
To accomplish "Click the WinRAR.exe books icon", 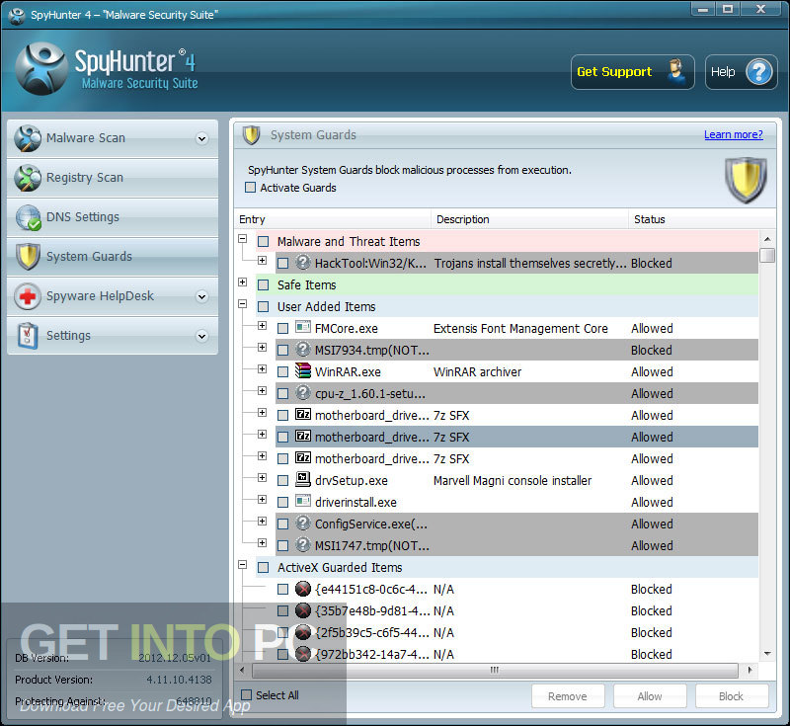I will [303, 370].
